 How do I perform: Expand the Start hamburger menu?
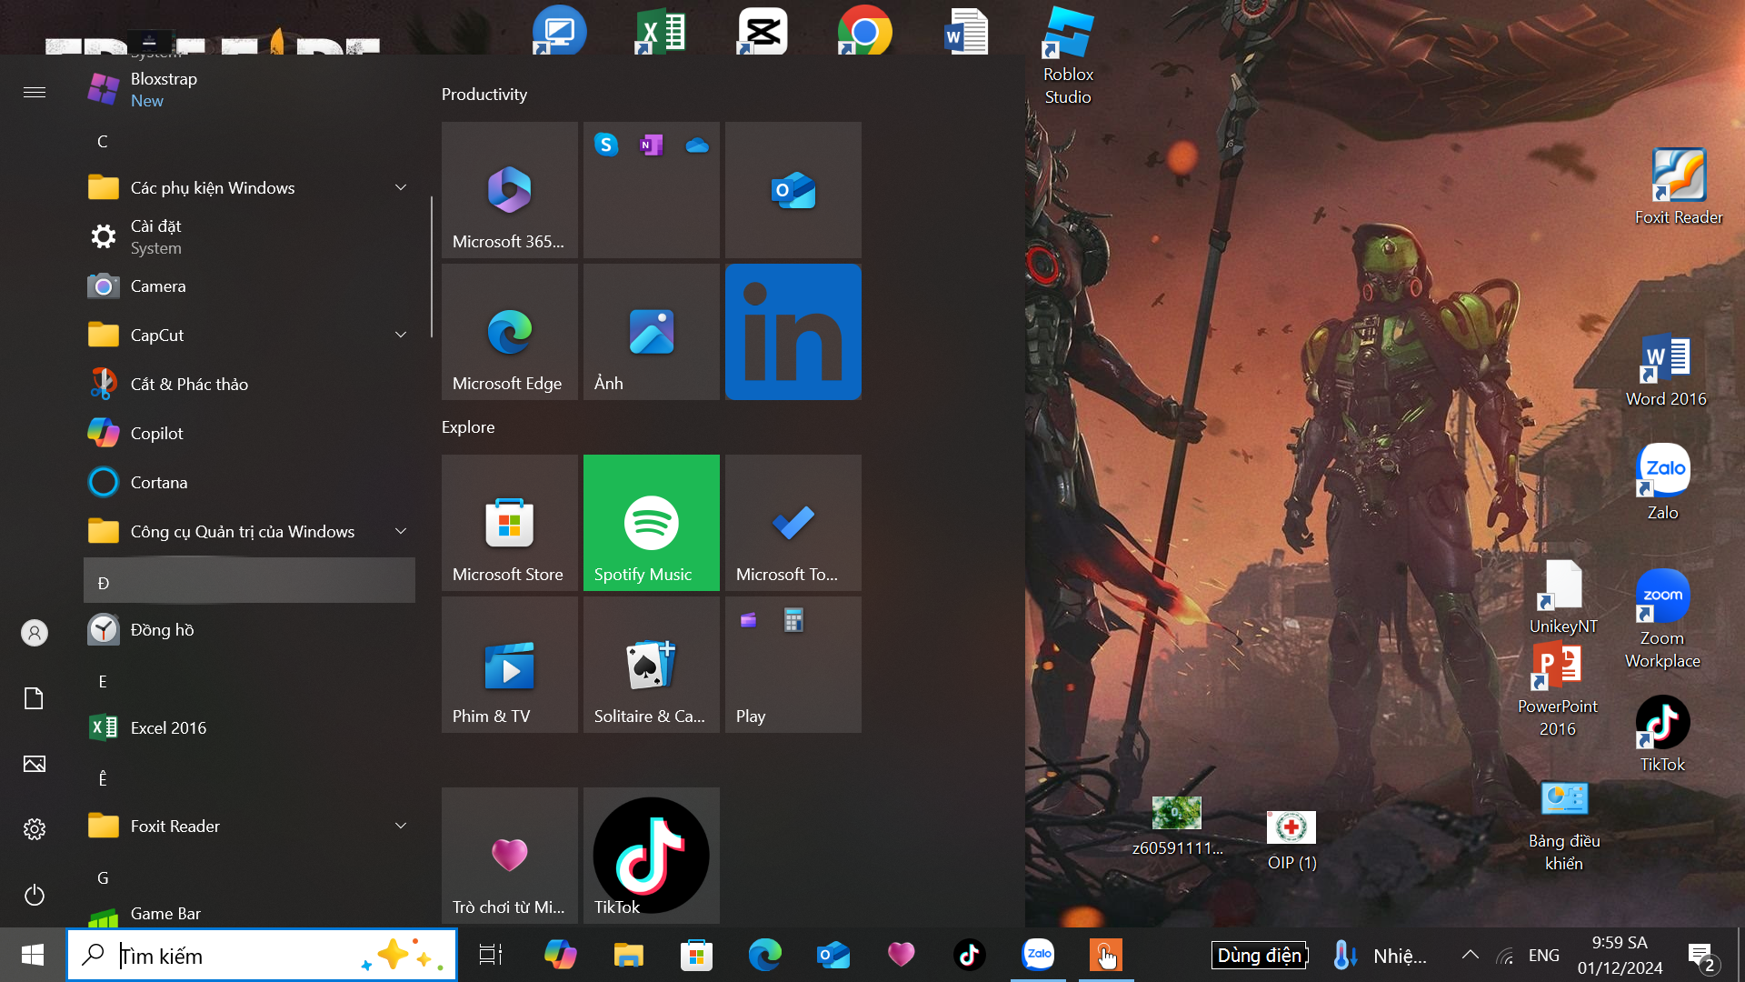point(35,92)
